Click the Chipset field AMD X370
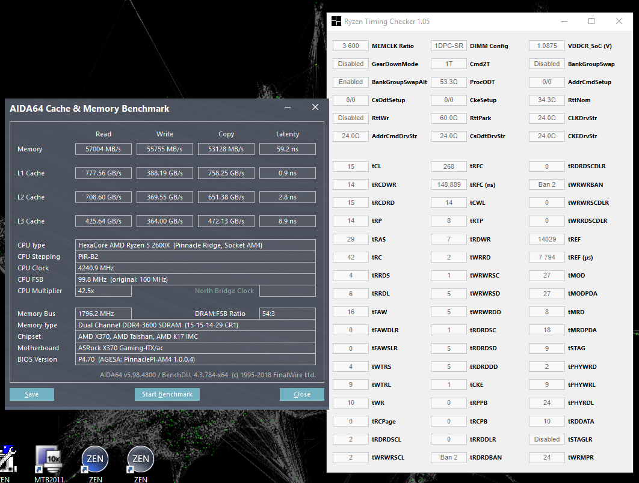Image resolution: width=639 pixels, height=483 pixels. click(195, 336)
